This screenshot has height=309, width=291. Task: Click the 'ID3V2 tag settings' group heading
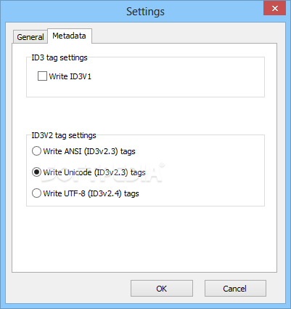pyautogui.click(x=64, y=135)
